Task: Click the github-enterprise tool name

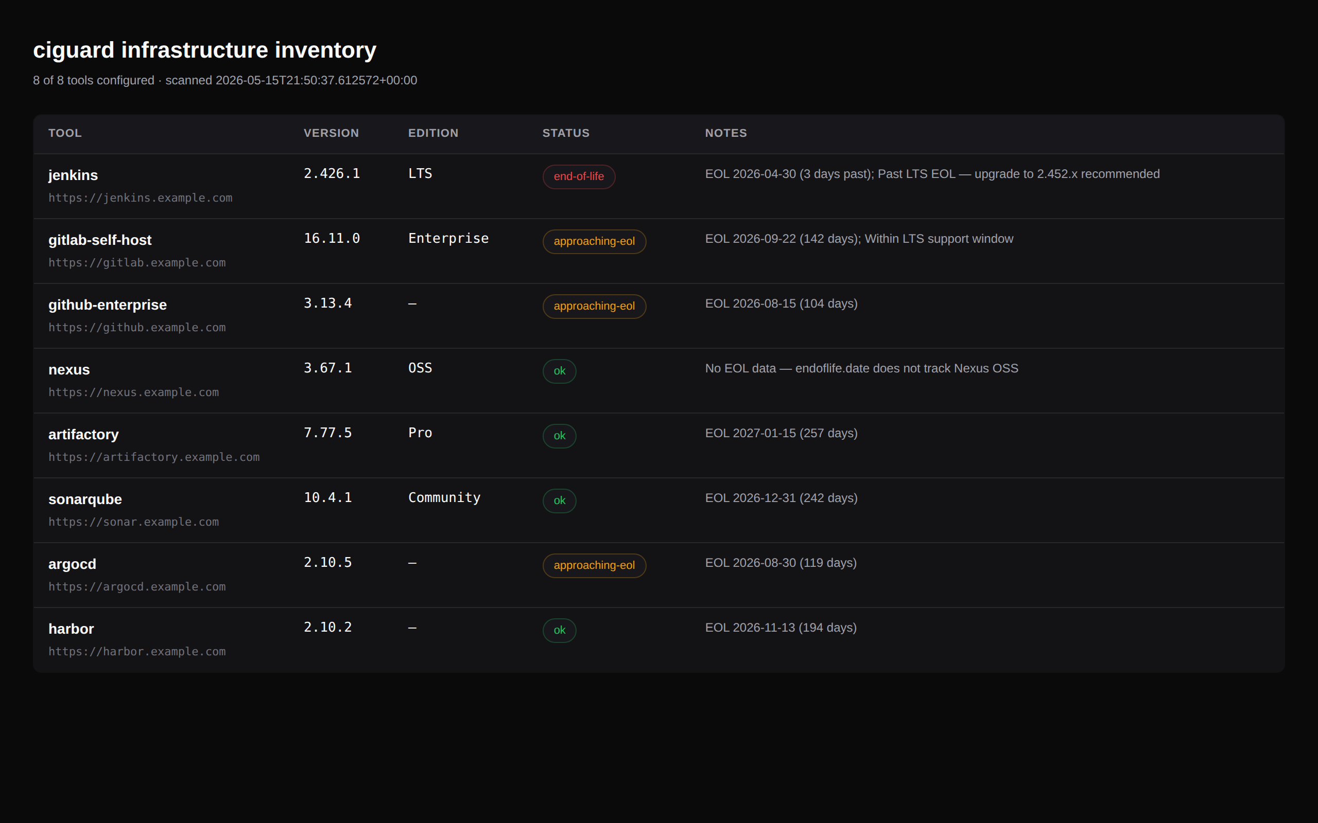Action: [107, 305]
